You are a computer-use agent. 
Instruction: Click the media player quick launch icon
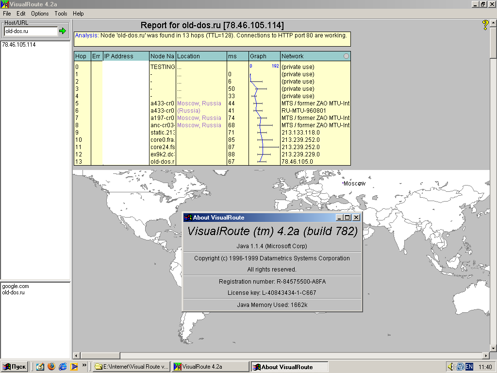pyautogui.click(x=74, y=367)
